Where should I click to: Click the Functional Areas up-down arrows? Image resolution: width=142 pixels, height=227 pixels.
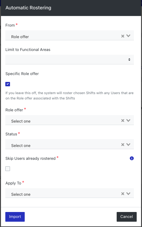(129, 59)
